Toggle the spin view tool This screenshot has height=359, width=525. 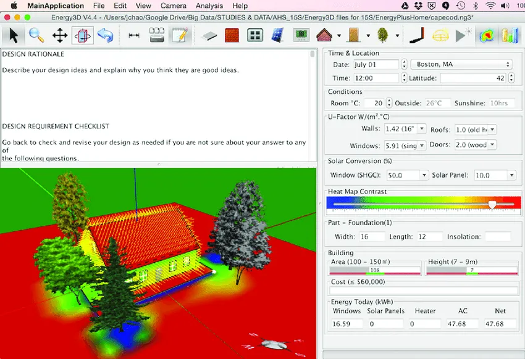tap(82, 35)
